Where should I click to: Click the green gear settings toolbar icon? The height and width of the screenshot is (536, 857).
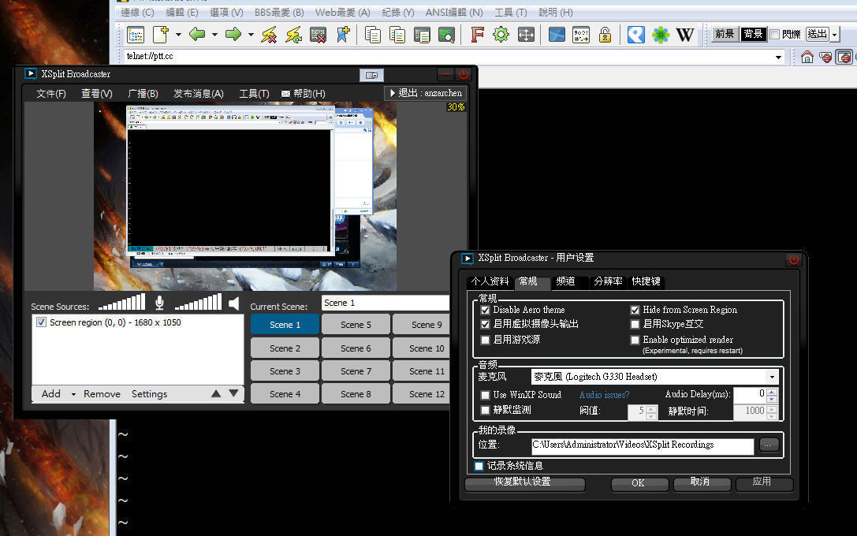tap(501, 35)
